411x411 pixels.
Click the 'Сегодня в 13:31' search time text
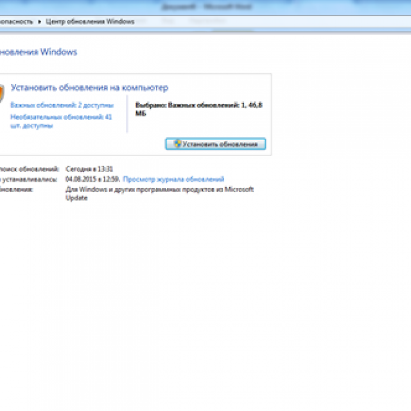coord(89,169)
